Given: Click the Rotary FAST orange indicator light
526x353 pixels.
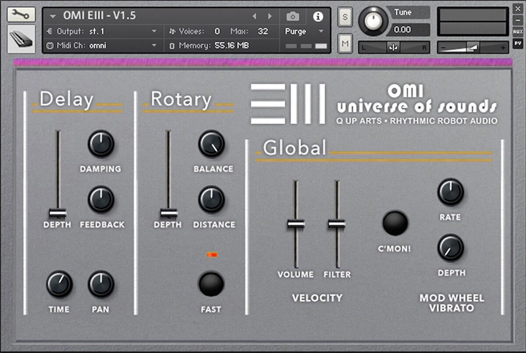Looking at the screenshot, I should pos(212,255).
